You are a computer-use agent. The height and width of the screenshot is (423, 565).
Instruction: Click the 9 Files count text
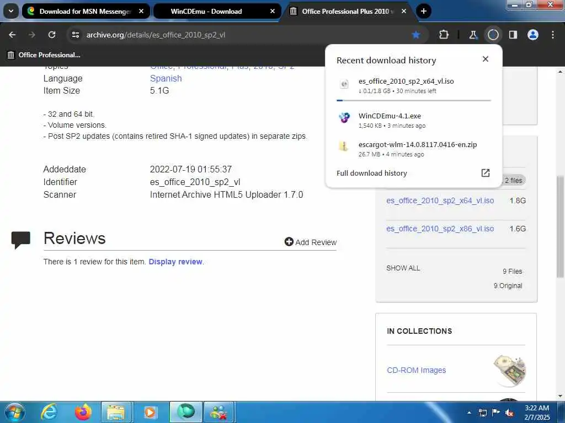(513, 272)
